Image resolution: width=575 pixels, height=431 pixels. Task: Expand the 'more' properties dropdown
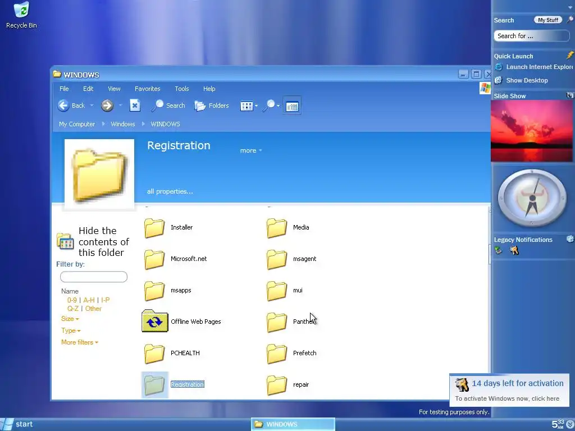click(x=251, y=150)
